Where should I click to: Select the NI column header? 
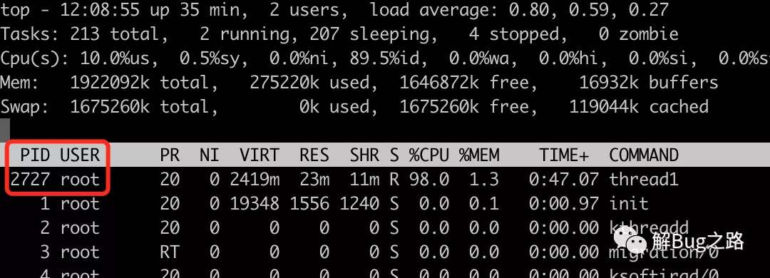[x=210, y=155]
